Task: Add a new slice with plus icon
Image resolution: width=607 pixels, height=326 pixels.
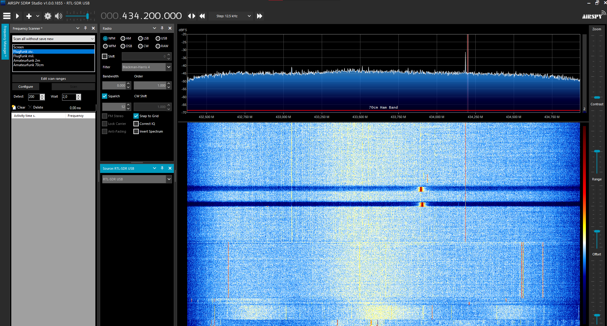Action: point(29,16)
